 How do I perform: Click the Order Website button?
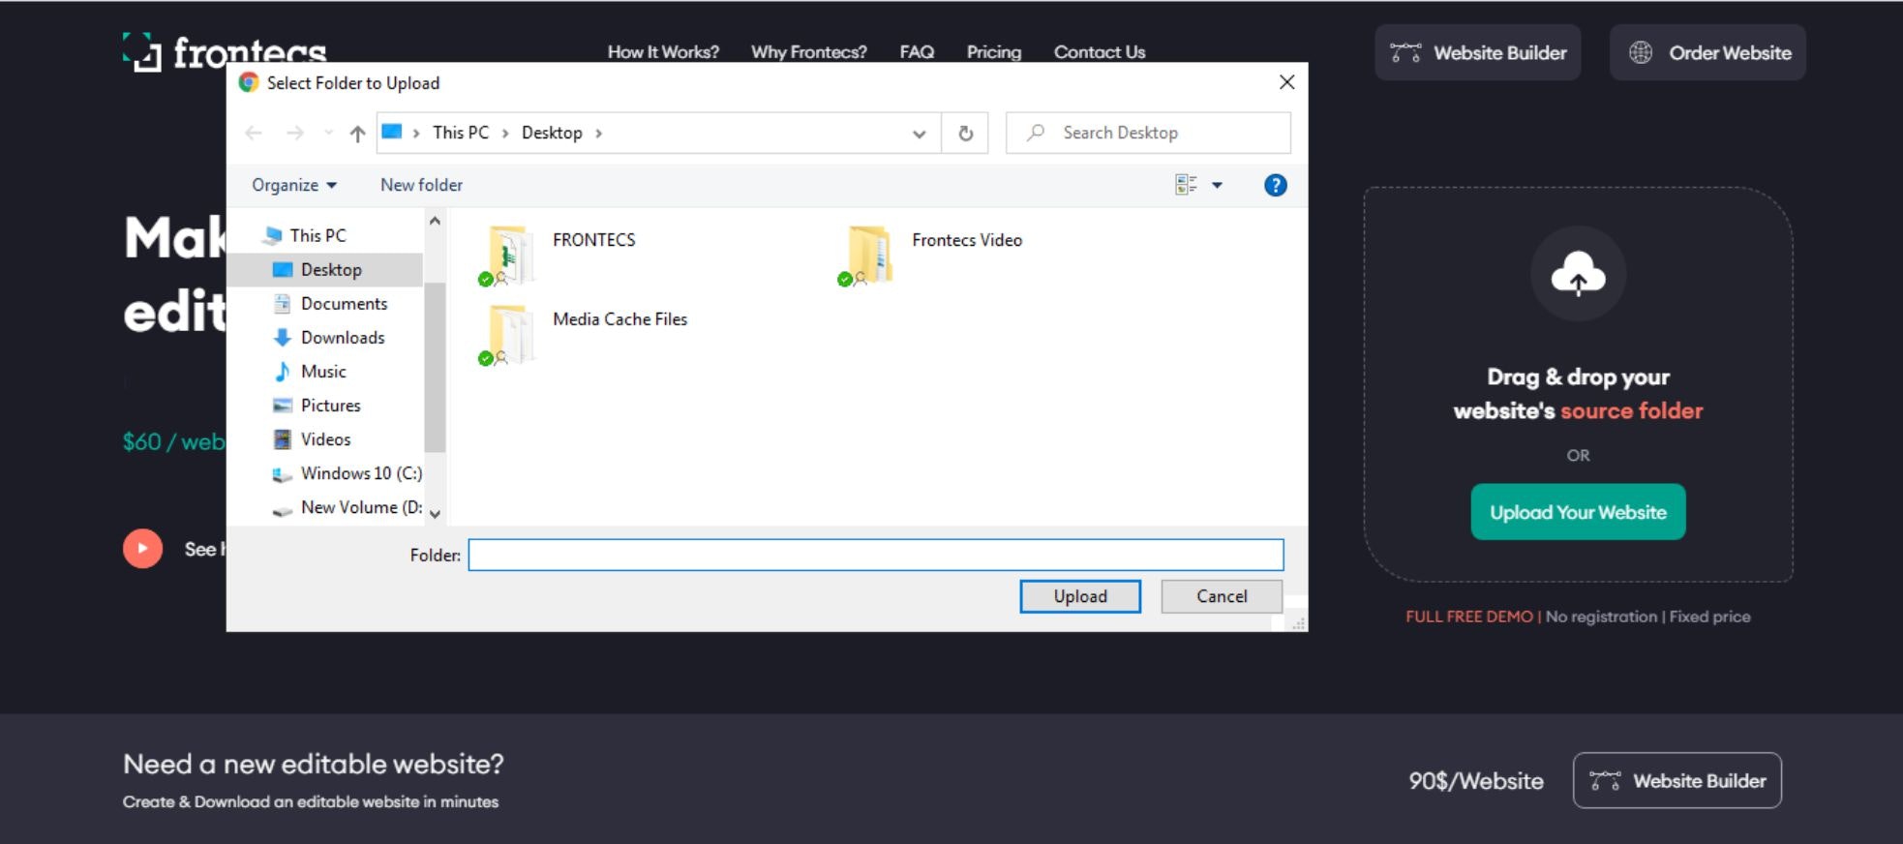click(1707, 52)
